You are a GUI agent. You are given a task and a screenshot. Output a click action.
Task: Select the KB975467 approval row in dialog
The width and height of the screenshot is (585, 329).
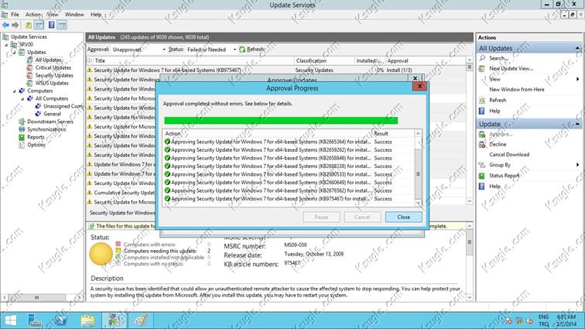(x=289, y=199)
